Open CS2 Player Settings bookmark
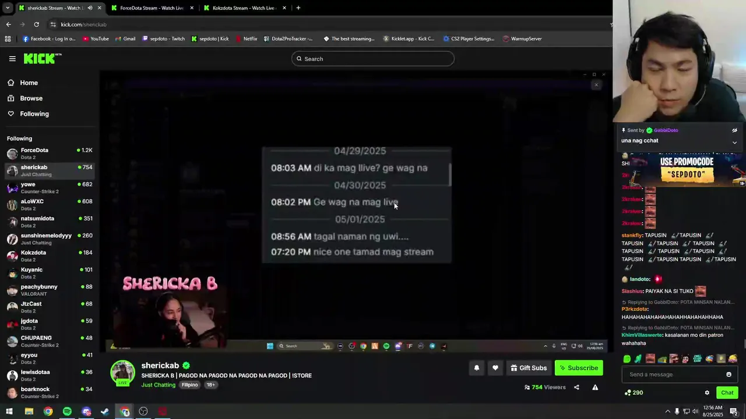The height and width of the screenshot is (419, 746). click(x=469, y=39)
